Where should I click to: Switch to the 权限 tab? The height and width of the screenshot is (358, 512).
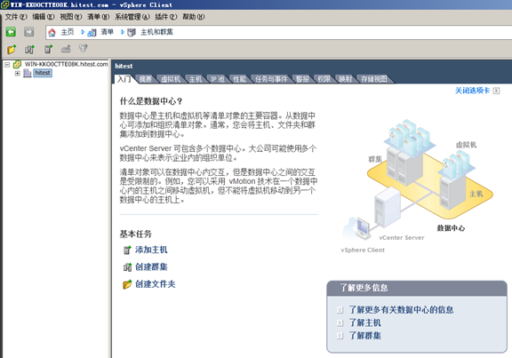tap(324, 79)
